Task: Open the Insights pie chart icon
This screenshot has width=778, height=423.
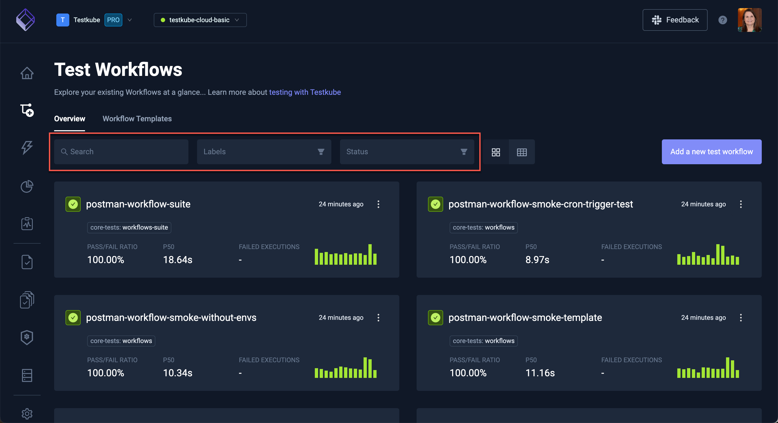Action: [27, 186]
